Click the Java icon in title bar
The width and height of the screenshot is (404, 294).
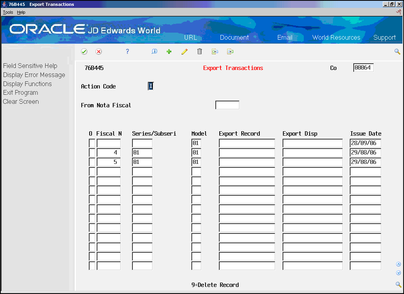4,4
